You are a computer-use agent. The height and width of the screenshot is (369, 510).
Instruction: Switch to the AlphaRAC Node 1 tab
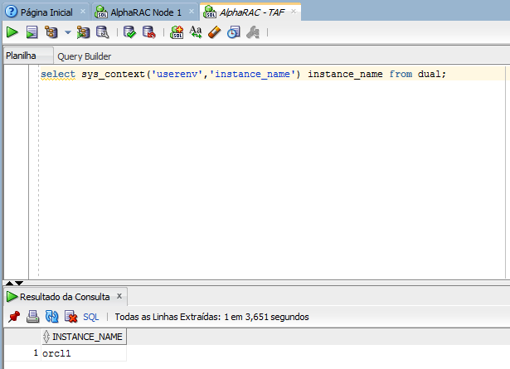[x=146, y=12]
